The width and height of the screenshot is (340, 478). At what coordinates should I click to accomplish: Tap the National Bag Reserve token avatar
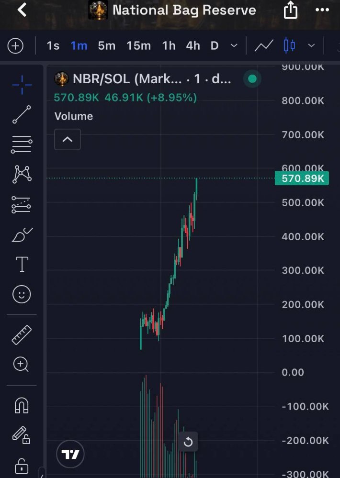pos(98,10)
